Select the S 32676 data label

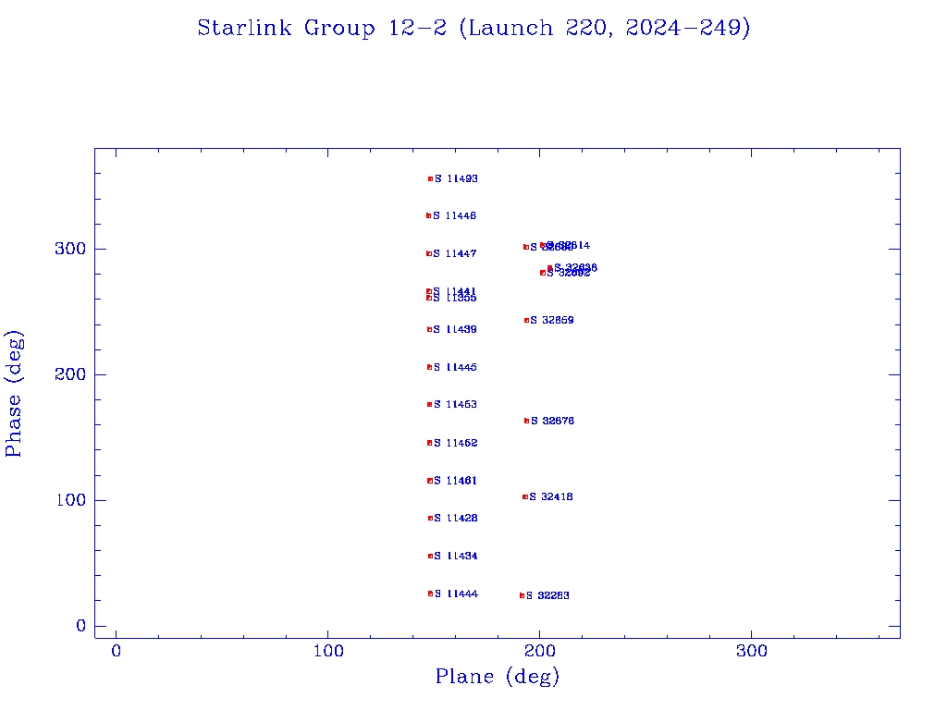pos(552,421)
